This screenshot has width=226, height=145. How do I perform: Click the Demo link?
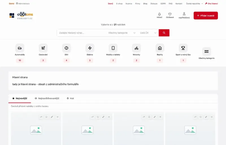(x=12, y=4)
